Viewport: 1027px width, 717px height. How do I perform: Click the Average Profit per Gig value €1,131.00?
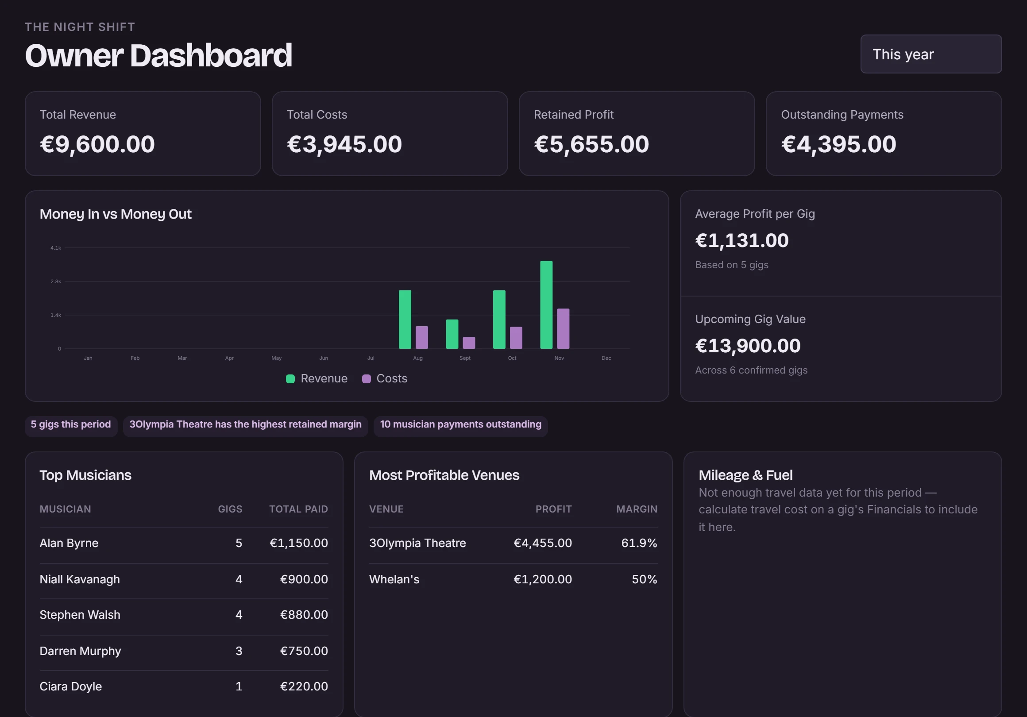pos(741,241)
